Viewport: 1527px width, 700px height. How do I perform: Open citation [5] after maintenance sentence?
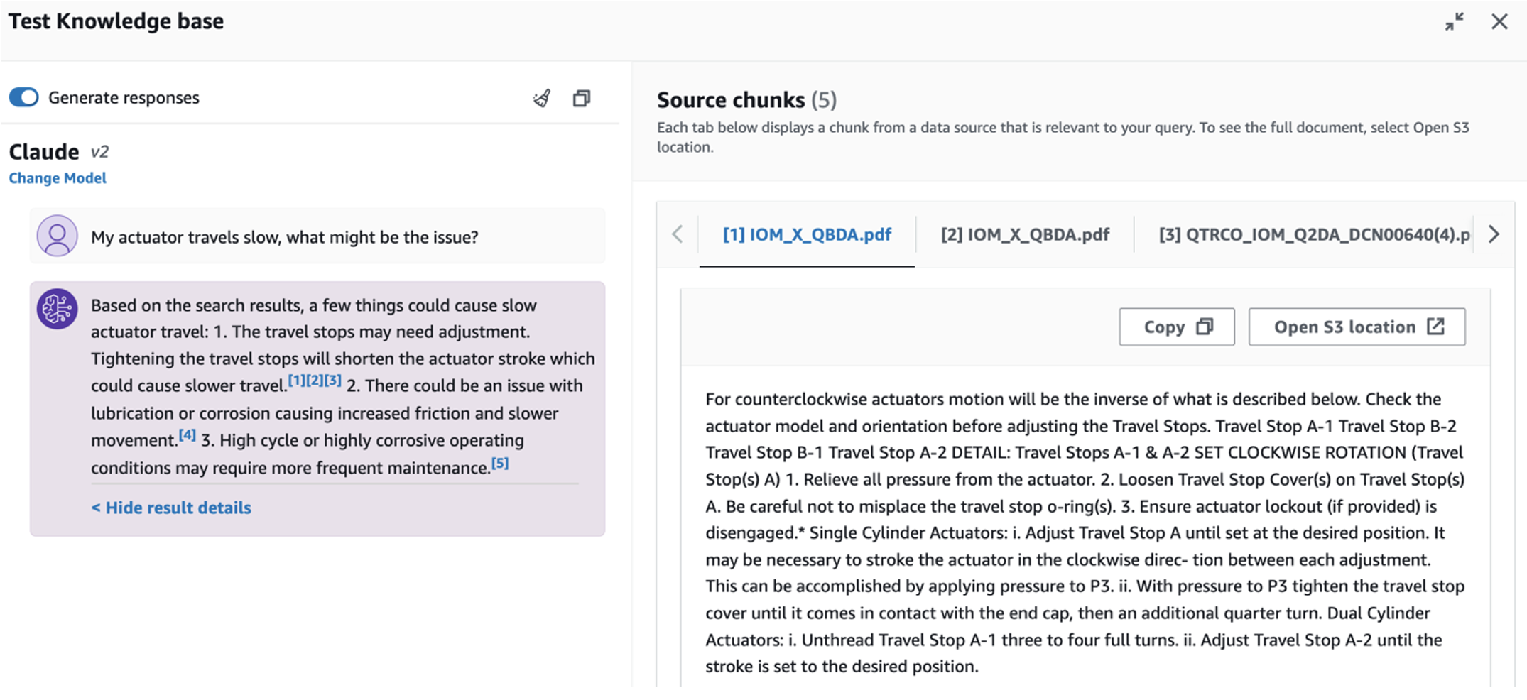[500, 463]
